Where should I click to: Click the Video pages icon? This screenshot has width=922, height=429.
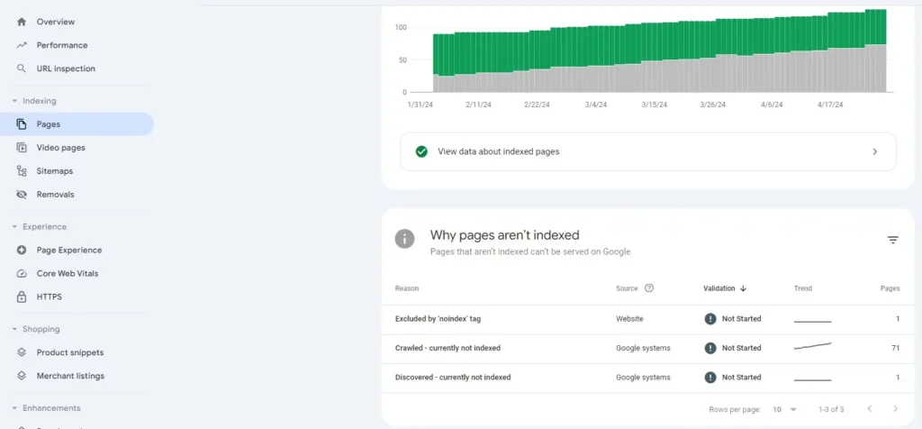tap(22, 148)
